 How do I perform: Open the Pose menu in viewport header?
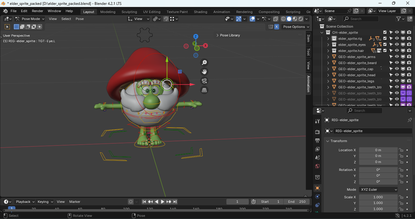80,19
